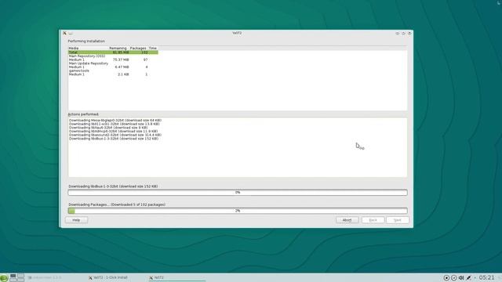The width and height of the screenshot is (502, 282).
Task: Click the Downloading libX11-xcb1-32bit log line
Action: 114,124
